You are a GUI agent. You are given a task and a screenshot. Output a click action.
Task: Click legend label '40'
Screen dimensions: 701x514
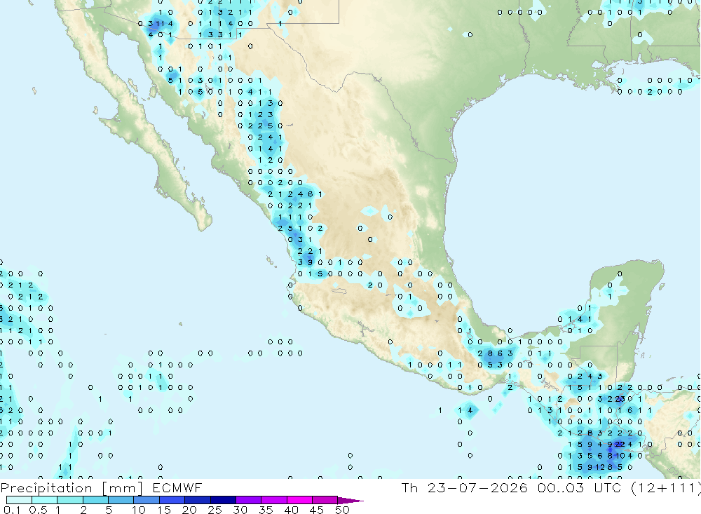[x=292, y=510]
